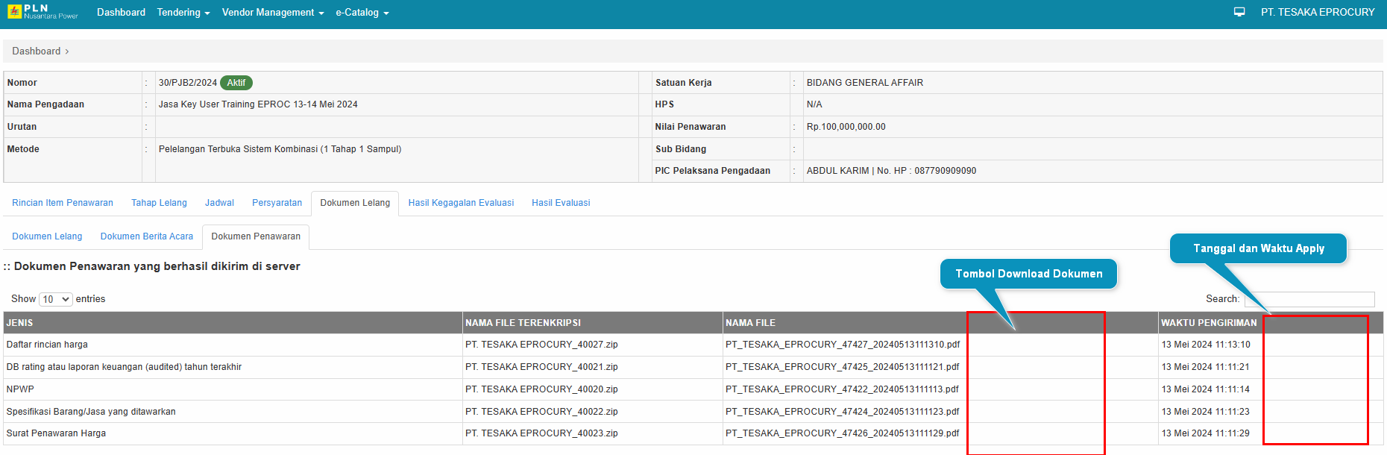View the Persyaratan tab

click(x=277, y=203)
